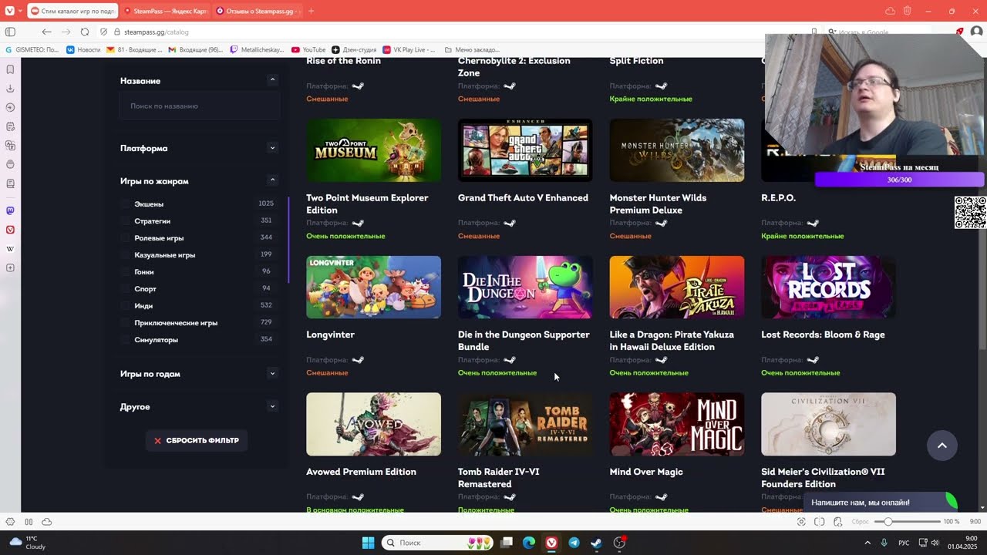Open the Two Point Museum thumbnail
This screenshot has height=555, width=987.
coord(374,150)
